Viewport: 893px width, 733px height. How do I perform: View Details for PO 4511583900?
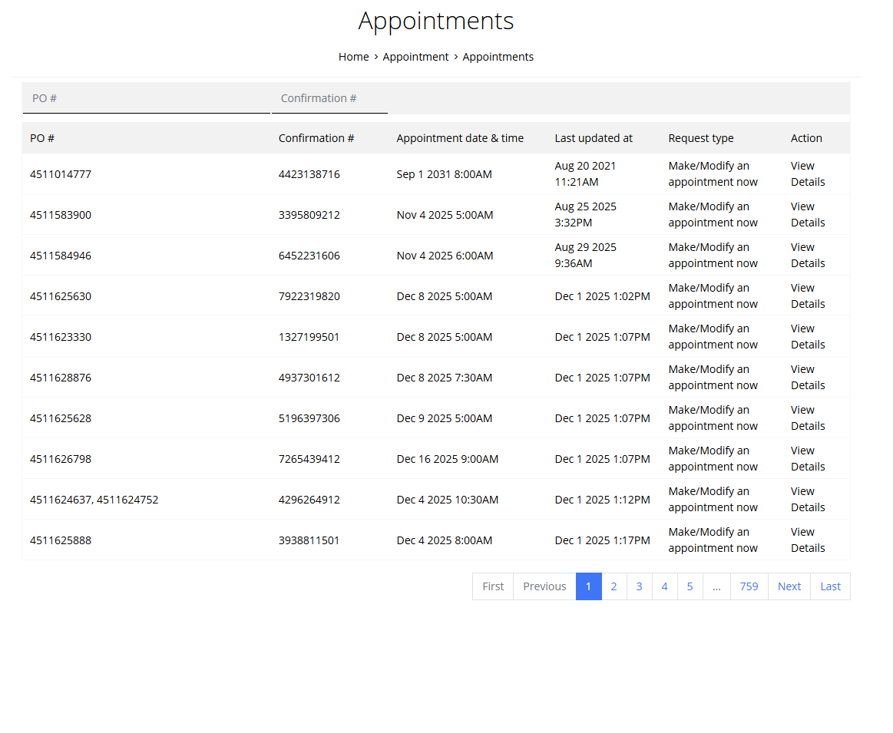point(807,215)
